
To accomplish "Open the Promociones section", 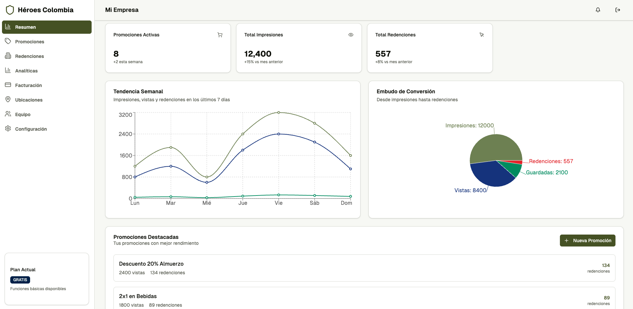I will [x=30, y=41].
